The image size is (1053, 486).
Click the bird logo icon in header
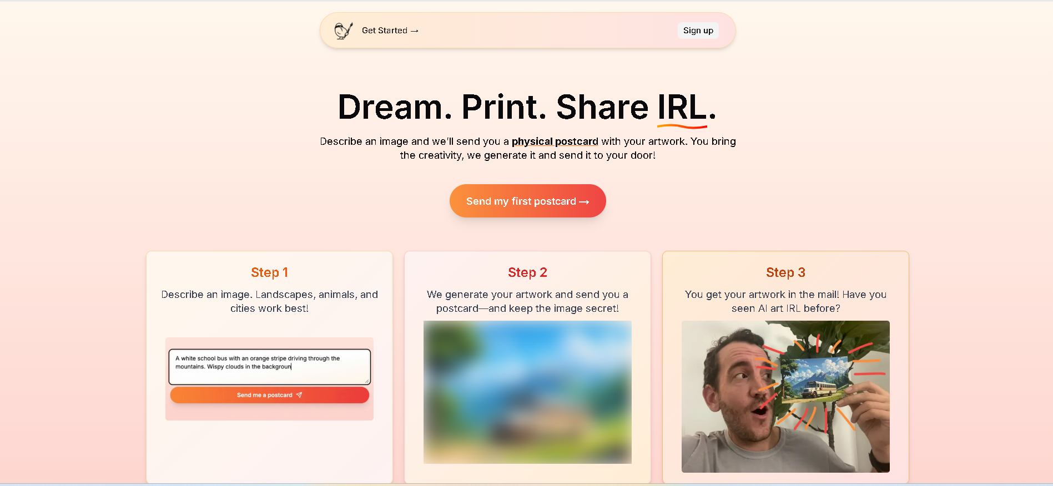click(344, 31)
